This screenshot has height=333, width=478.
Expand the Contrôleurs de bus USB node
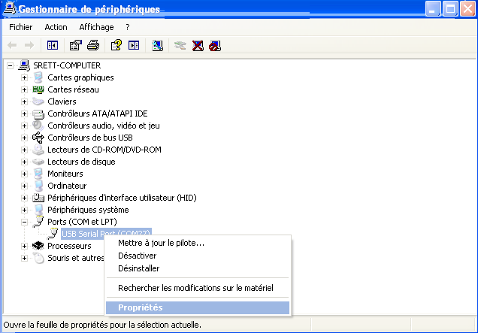pyautogui.click(x=24, y=138)
